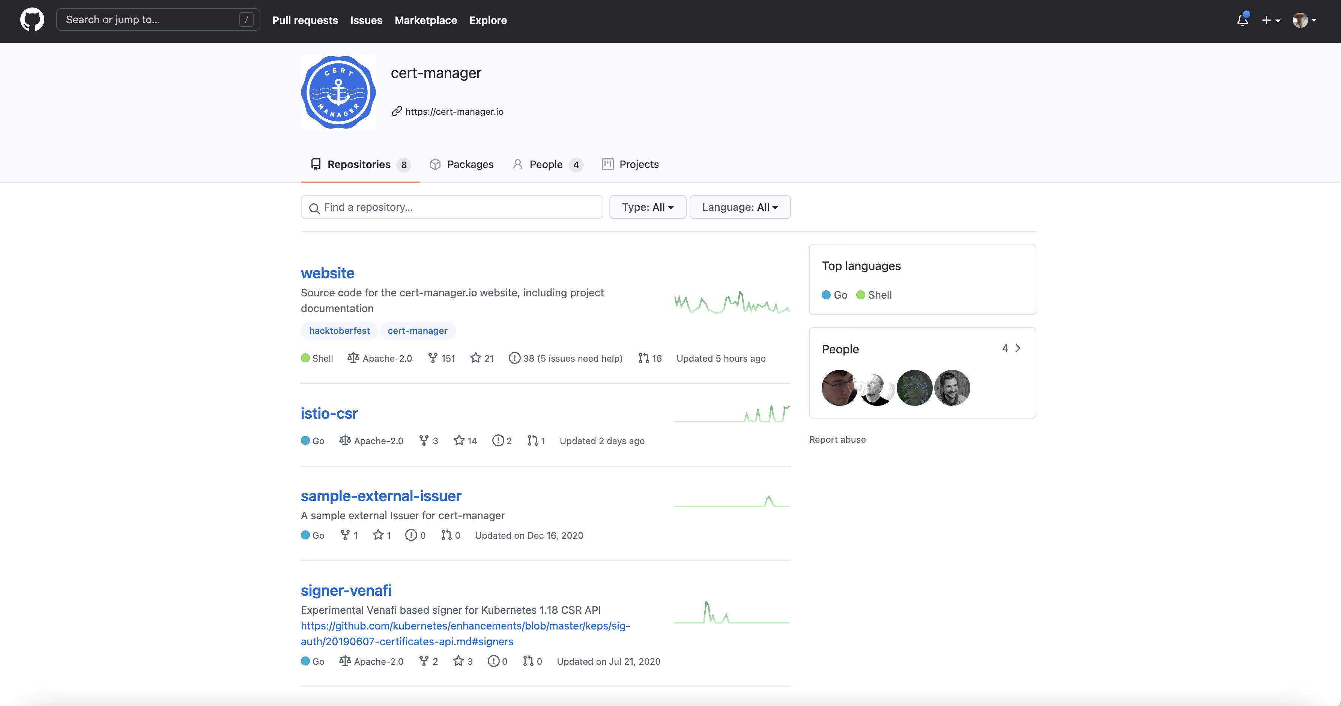
Task: Click the cert-manager organization avatar
Action: click(338, 92)
